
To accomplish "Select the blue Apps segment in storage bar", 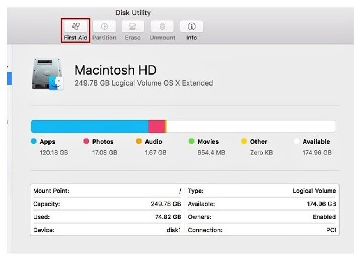I will click(x=89, y=126).
